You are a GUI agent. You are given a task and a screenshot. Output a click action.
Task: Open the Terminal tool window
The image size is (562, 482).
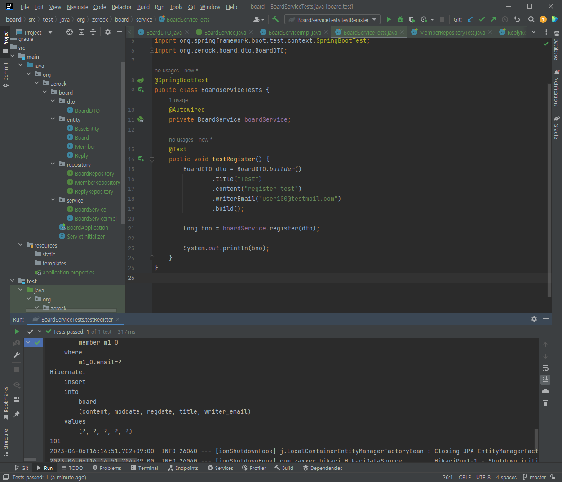pyautogui.click(x=144, y=468)
